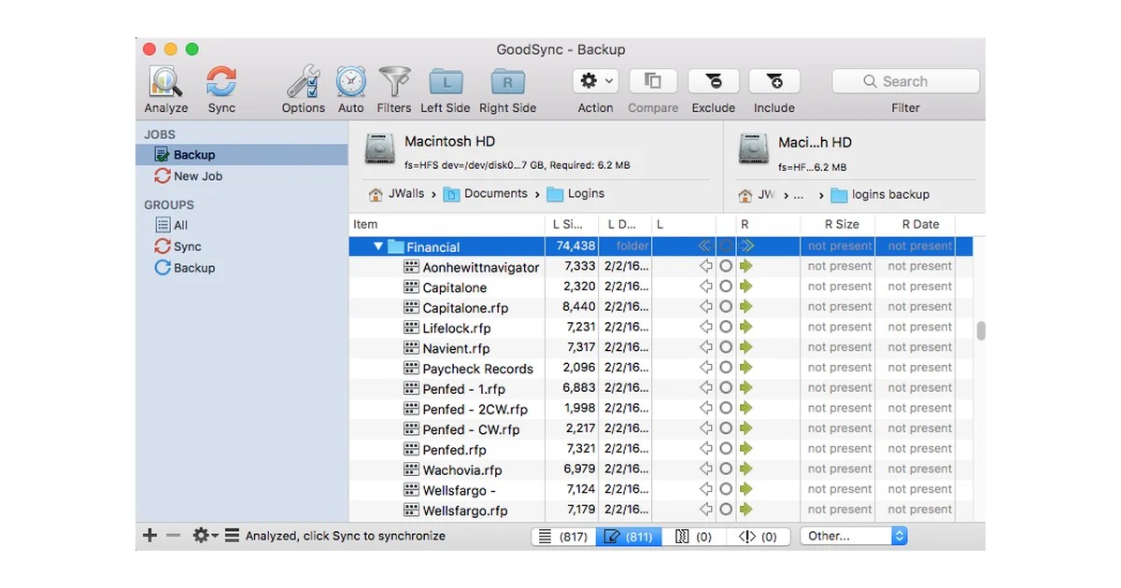Click the file list vertical scrollbar

[x=980, y=331]
